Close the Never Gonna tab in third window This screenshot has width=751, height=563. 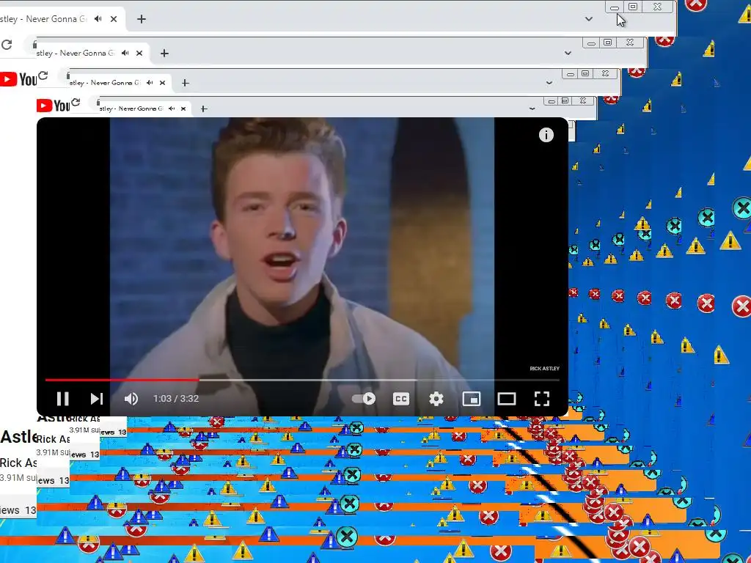(x=162, y=83)
